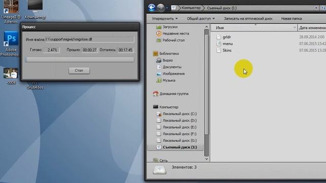Select Сеть in navigation pane

(x=164, y=161)
